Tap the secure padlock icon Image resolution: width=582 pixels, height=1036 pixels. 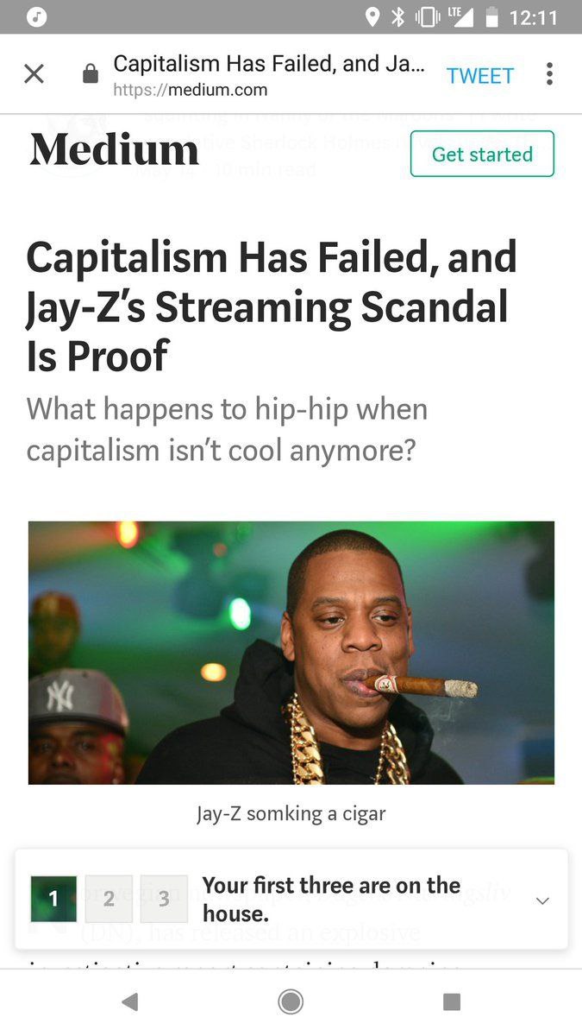point(90,75)
